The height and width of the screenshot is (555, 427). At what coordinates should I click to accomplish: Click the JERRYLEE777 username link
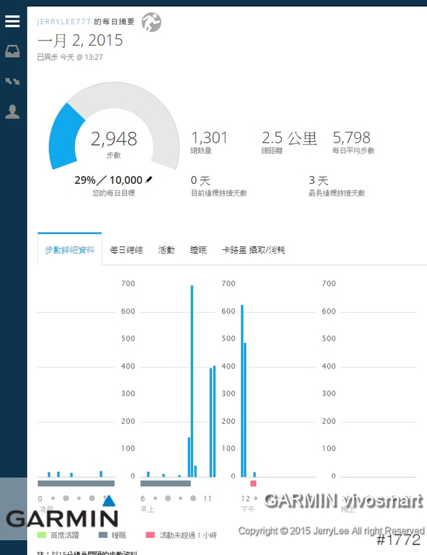pyautogui.click(x=64, y=21)
